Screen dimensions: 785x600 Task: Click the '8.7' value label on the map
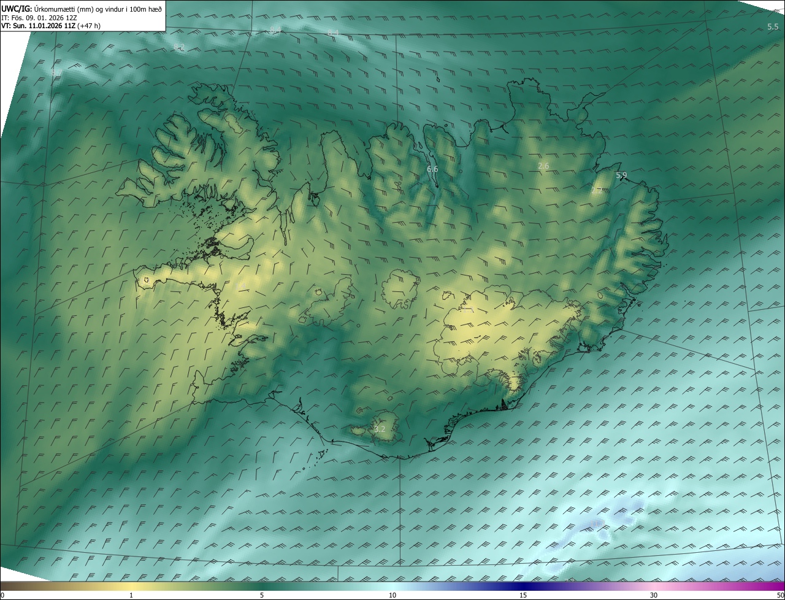57,72
